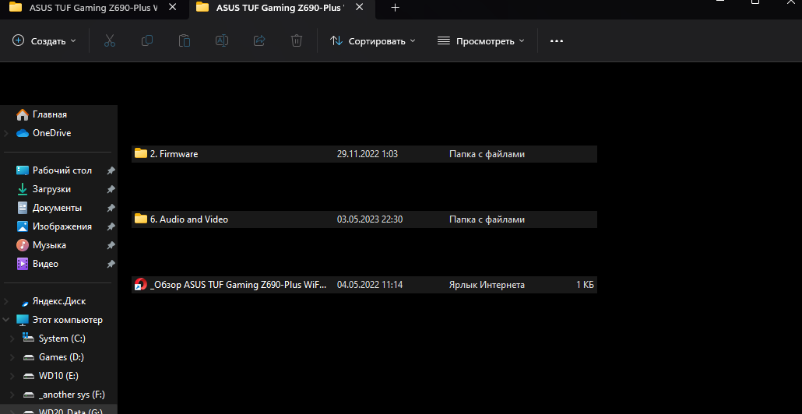Viewport: 802px width, 414px height.
Task: Expand the WD10 (E:) drive node
Action: click(x=12, y=376)
